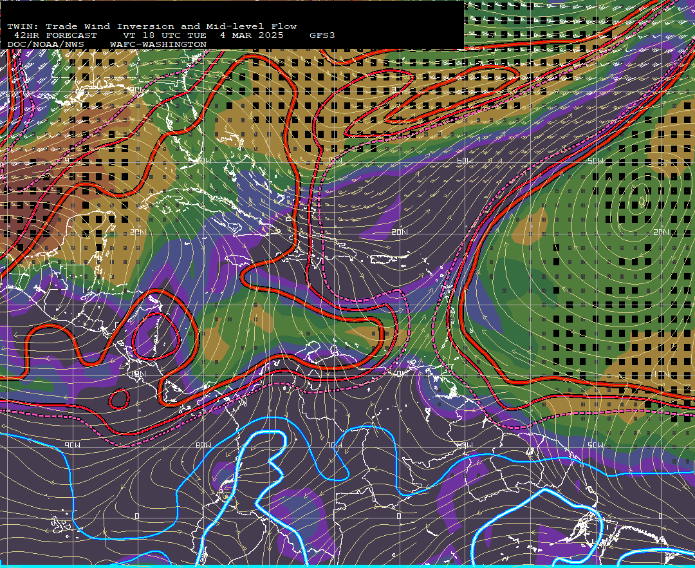Click the '90W' longitude label over the Pacific
The image size is (695, 568).
[x=72, y=445]
